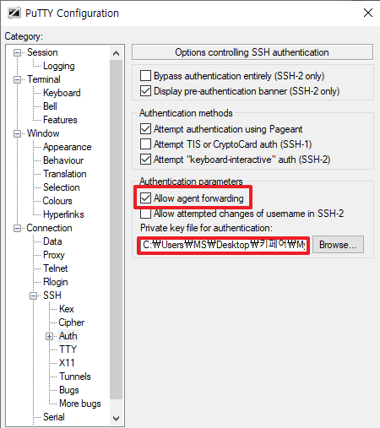Open the Translation category
Image resolution: width=380 pixels, height=428 pixels.
point(65,174)
